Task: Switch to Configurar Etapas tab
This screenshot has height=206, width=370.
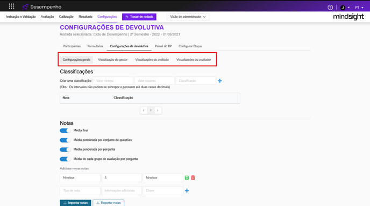Action: (190, 46)
